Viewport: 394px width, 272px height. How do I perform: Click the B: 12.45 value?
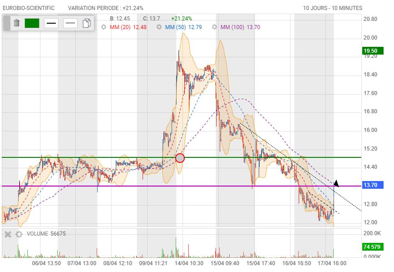coord(120,19)
